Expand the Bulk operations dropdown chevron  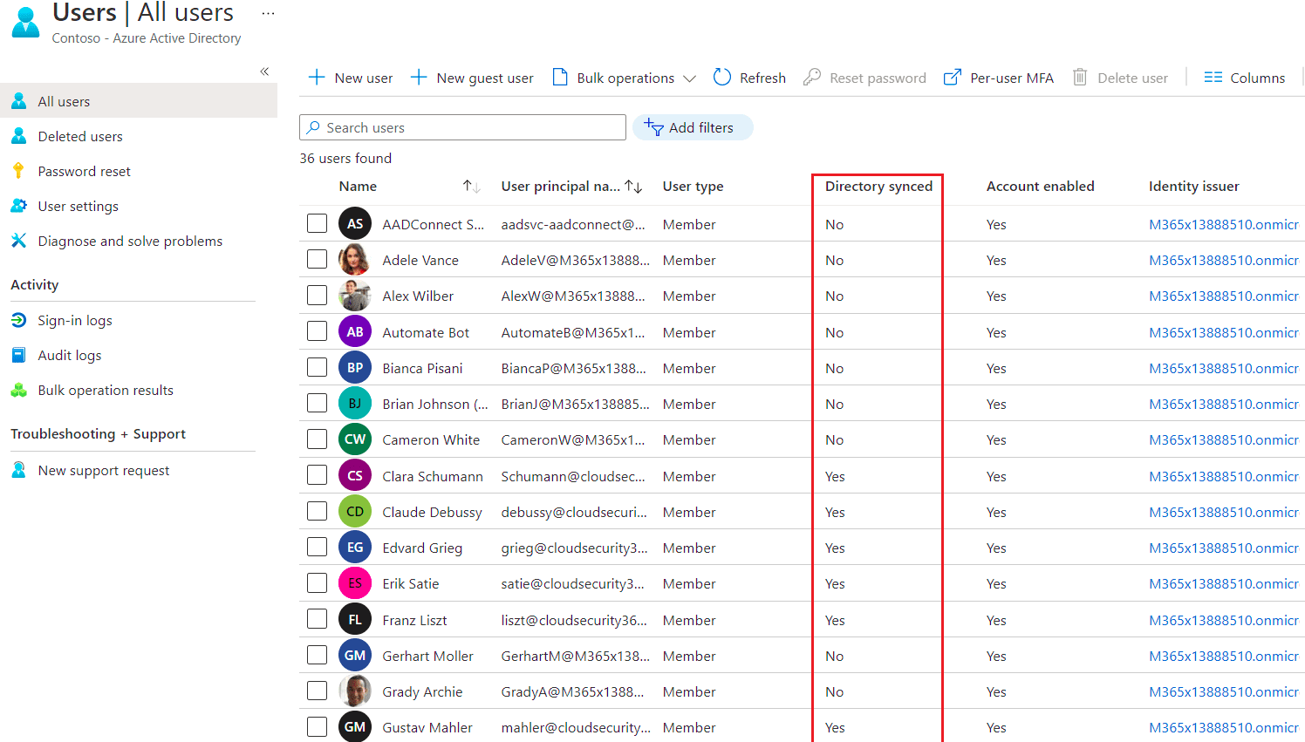(689, 78)
